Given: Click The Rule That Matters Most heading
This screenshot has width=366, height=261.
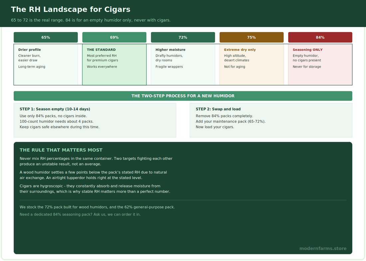Looking at the screenshot, I should tap(61, 150).
